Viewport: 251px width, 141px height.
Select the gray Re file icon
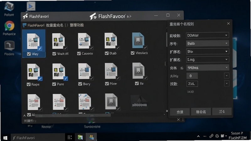(139, 71)
